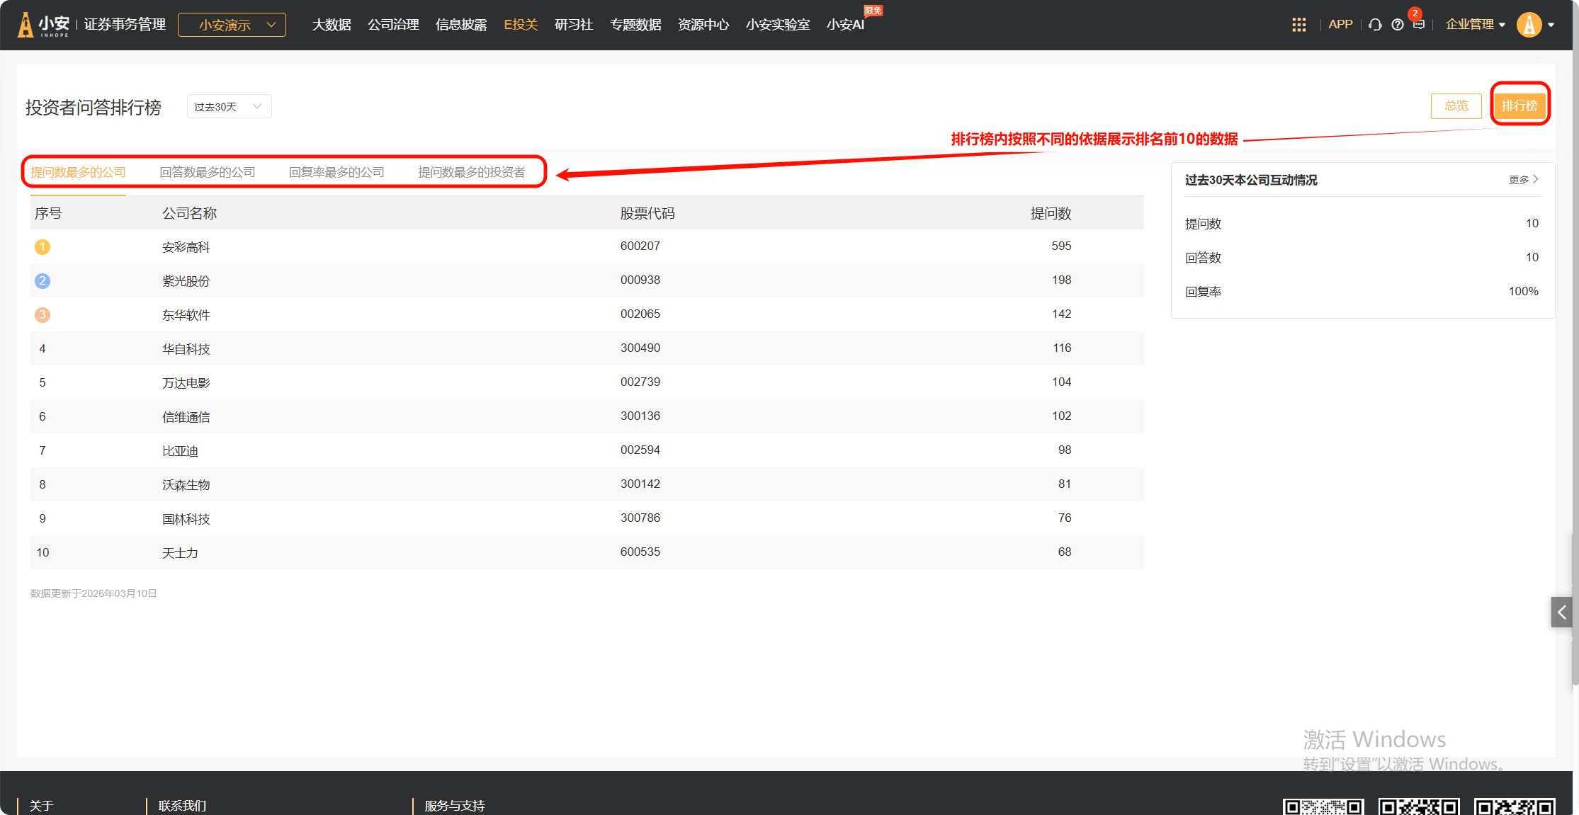
Task: Click the orange user avatar icon
Action: click(x=1529, y=25)
